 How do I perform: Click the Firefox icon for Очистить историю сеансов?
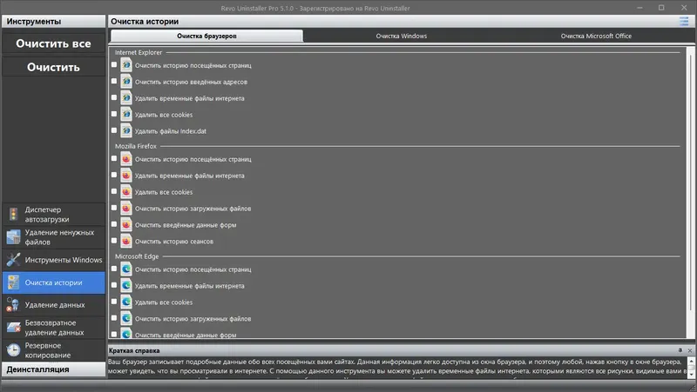[x=126, y=242]
